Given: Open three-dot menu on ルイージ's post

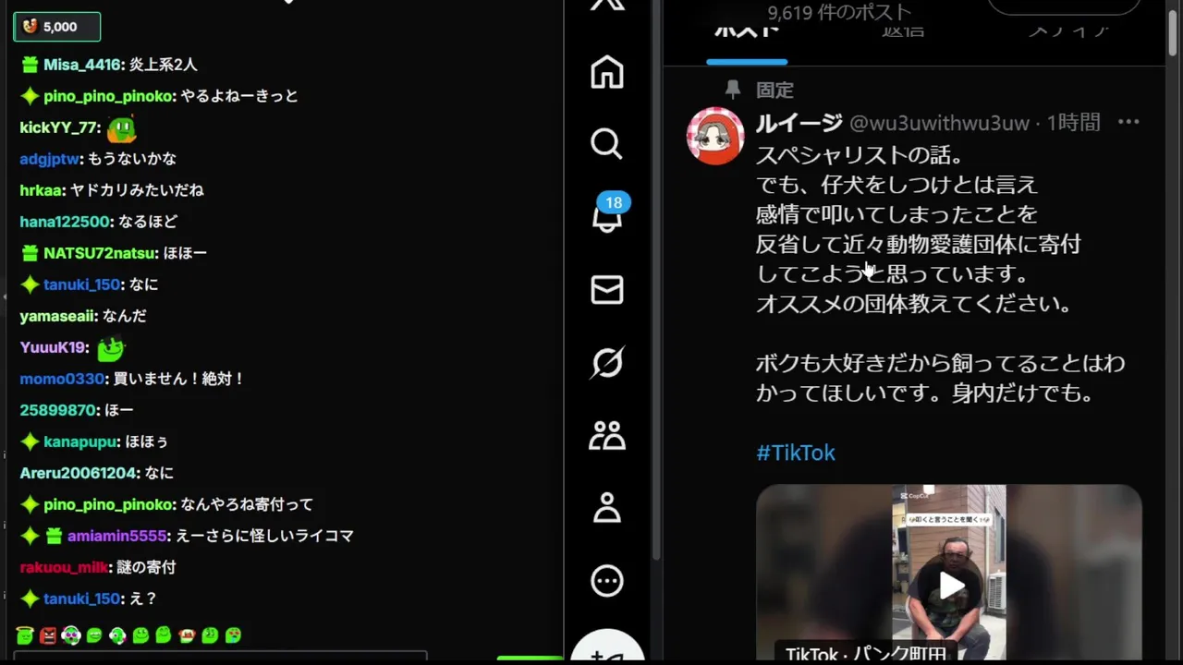Looking at the screenshot, I should pyautogui.click(x=1128, y=122).
